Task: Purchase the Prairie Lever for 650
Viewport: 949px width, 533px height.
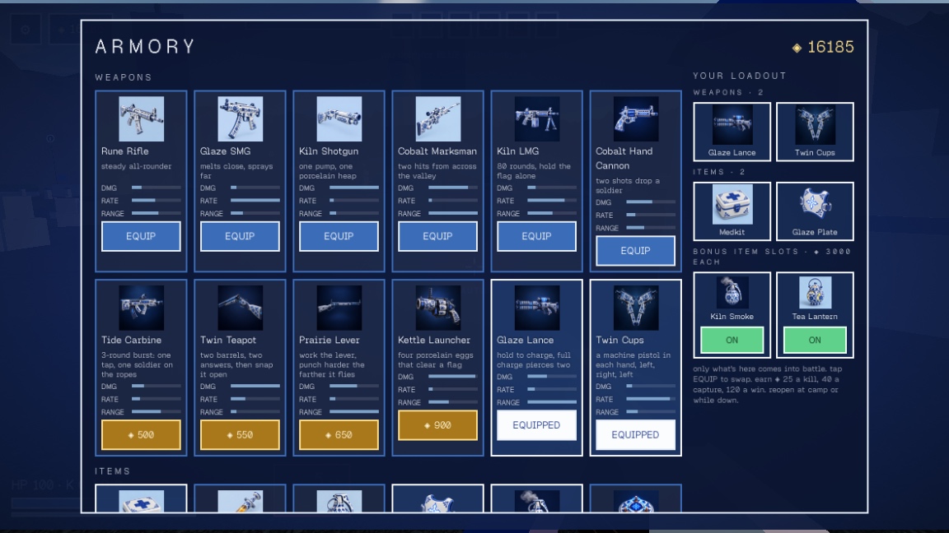Action: pyautogui.click(x=339, y=434)
